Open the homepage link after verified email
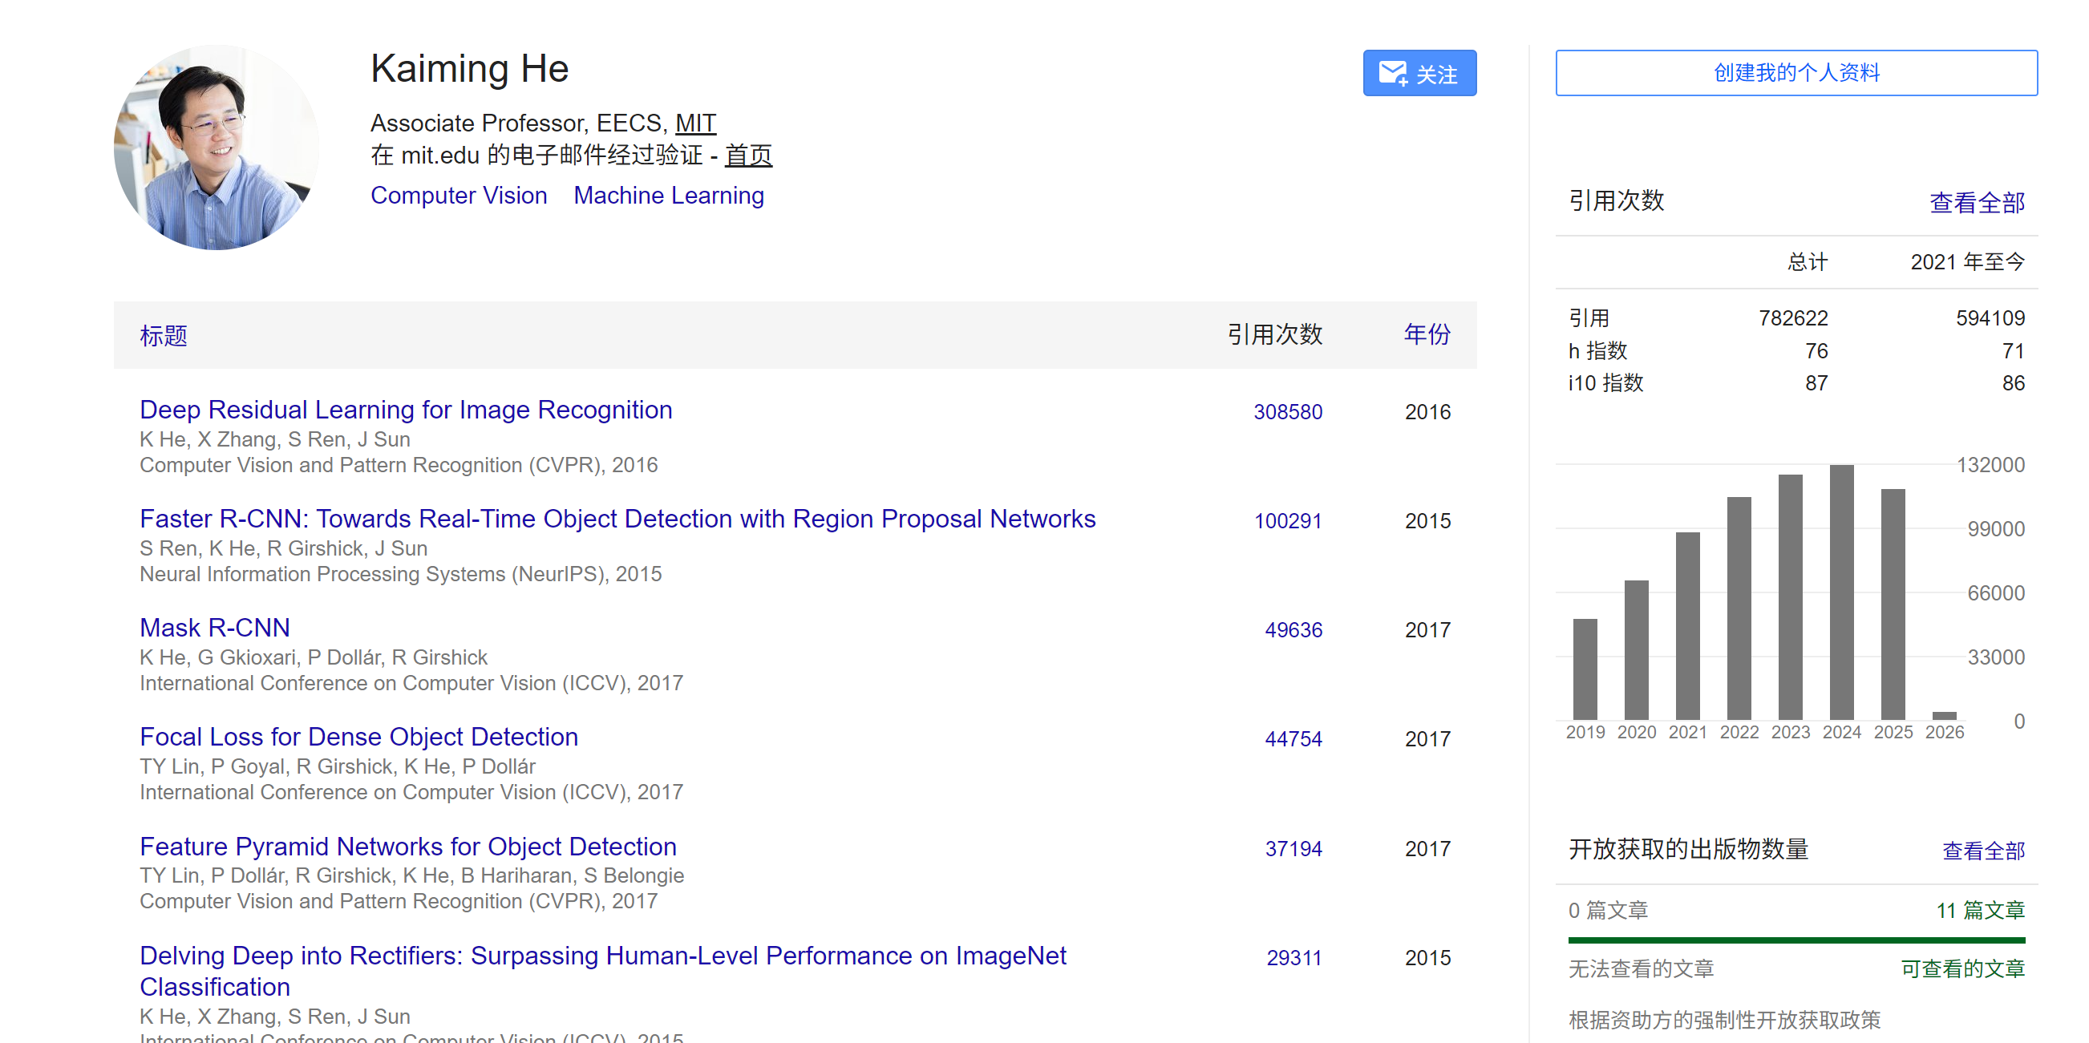Screen dimensions: 2089x1043 pyautogui.click(x=747, y=155)
